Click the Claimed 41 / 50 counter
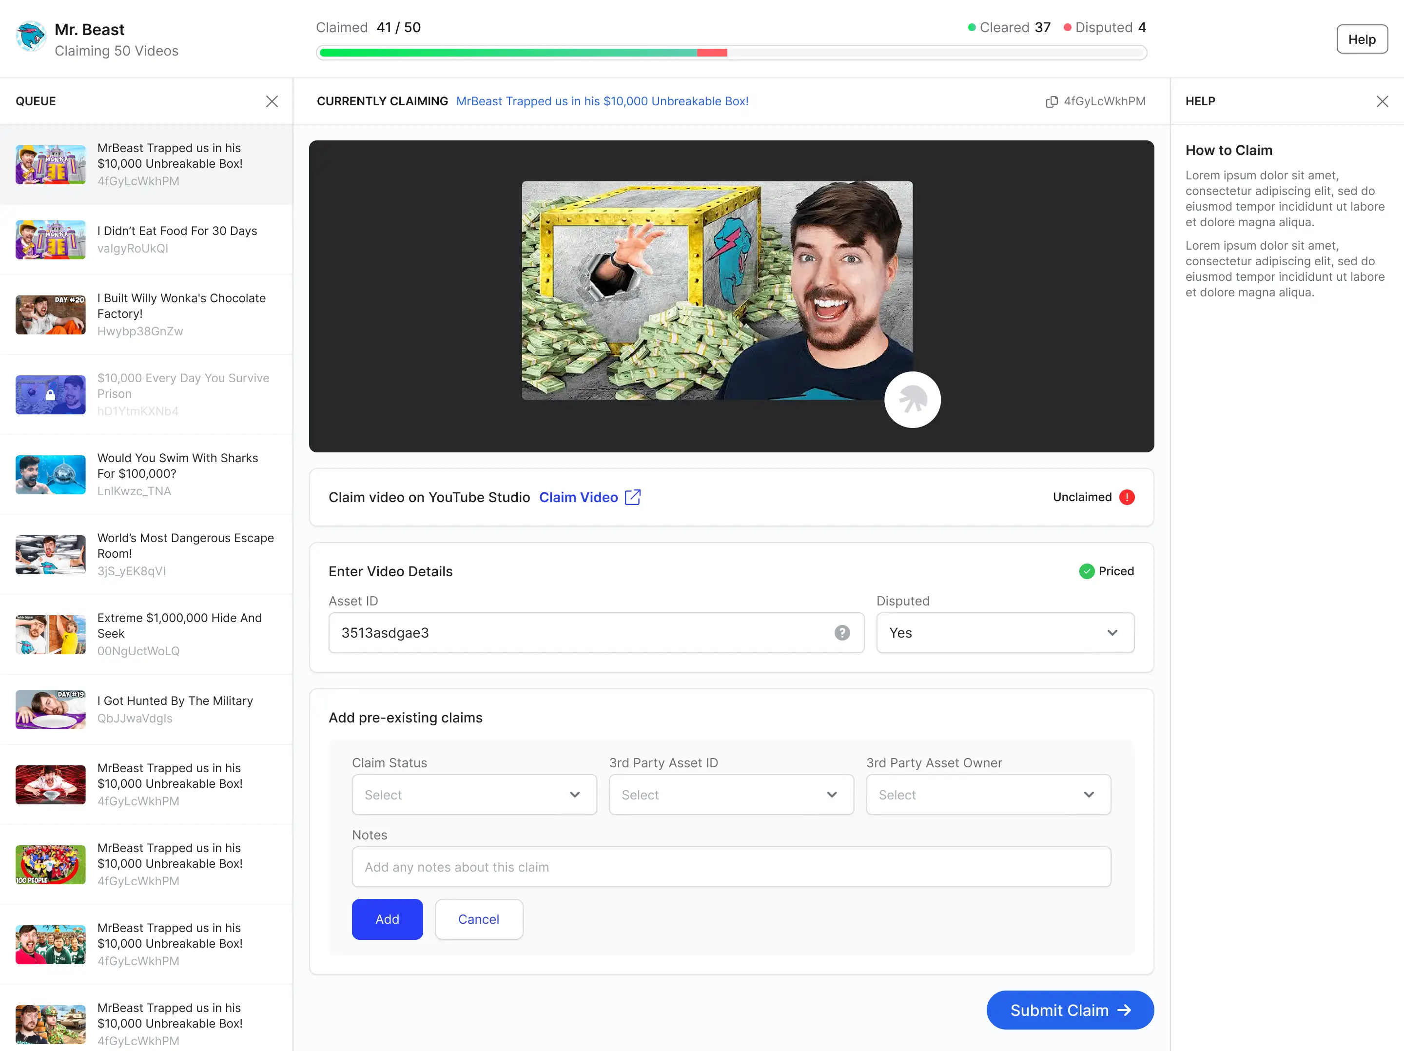The height and width of the screenshot is (1051, 1404). tap(368, 27)
